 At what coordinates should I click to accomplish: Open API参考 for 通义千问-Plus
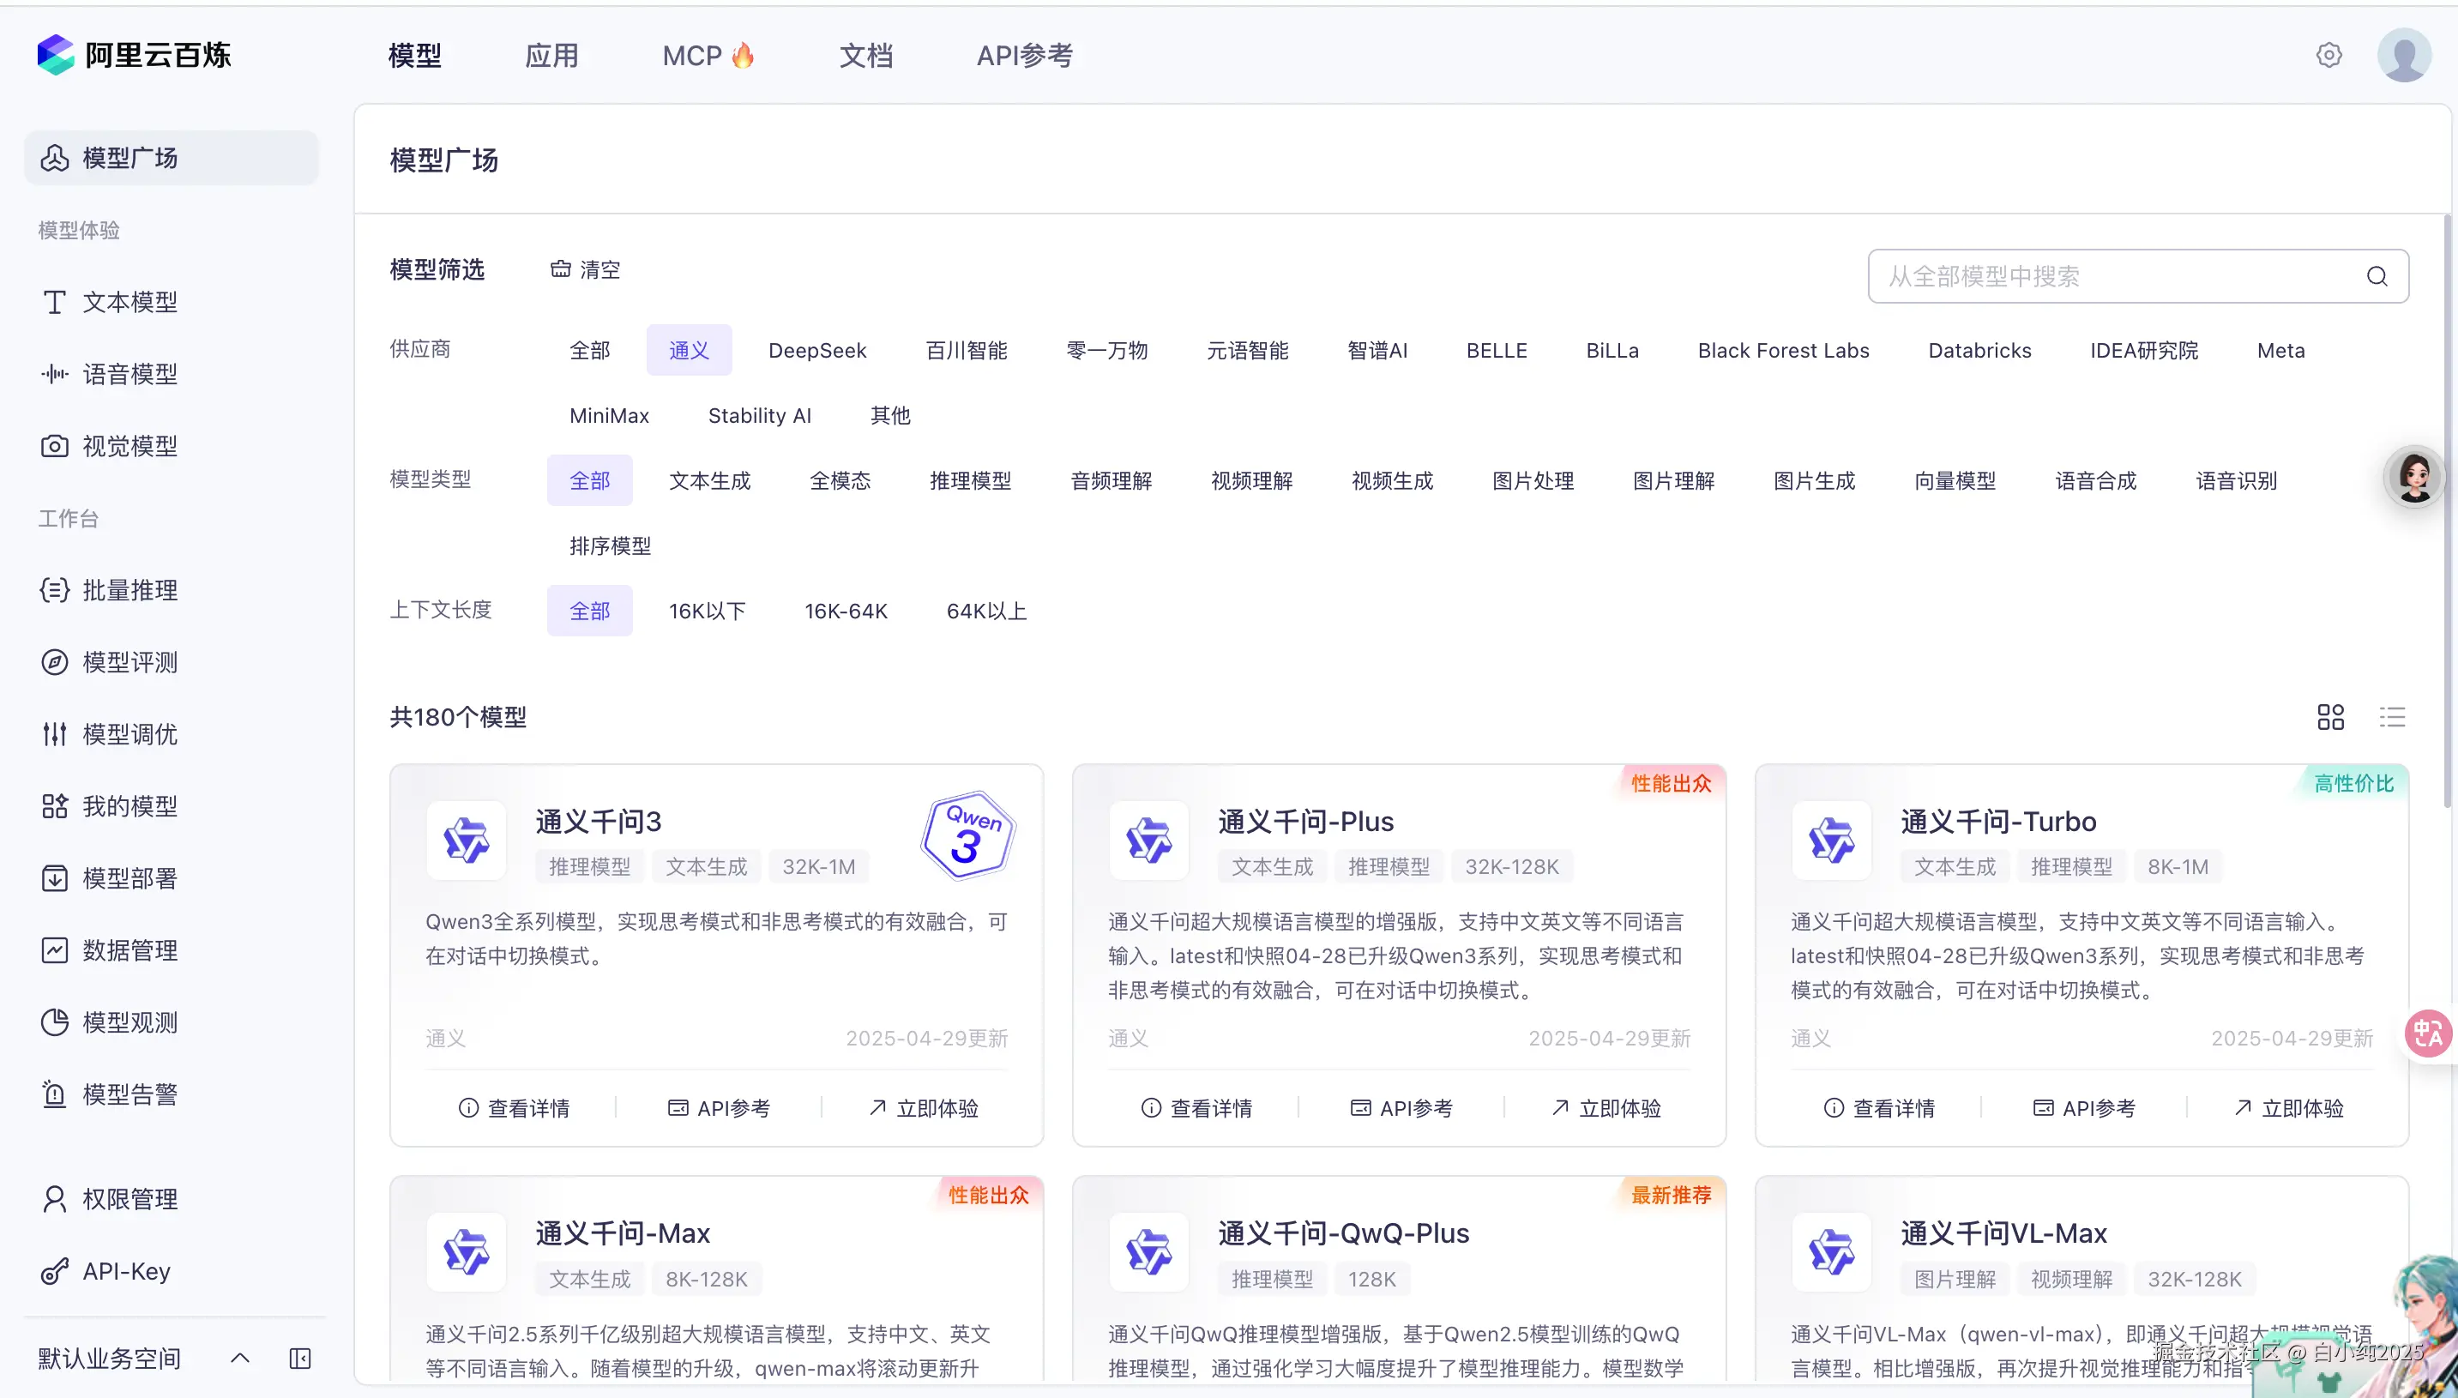(x=1401, y=1108)
